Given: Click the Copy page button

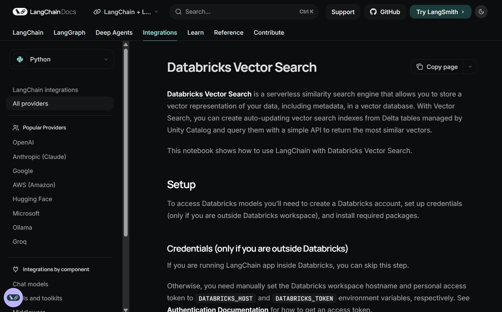Looking at the screenshot, I should 437,67.
